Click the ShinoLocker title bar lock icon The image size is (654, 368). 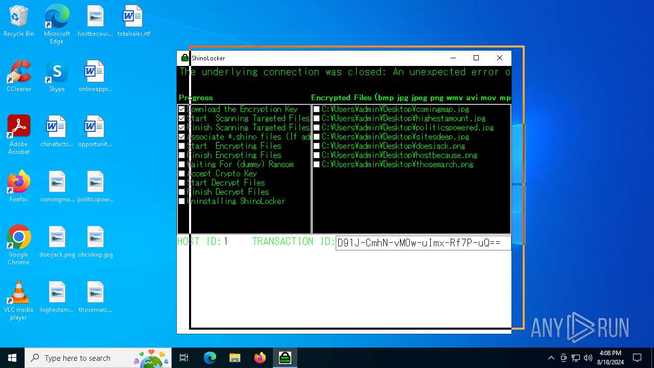pos(185,58)
